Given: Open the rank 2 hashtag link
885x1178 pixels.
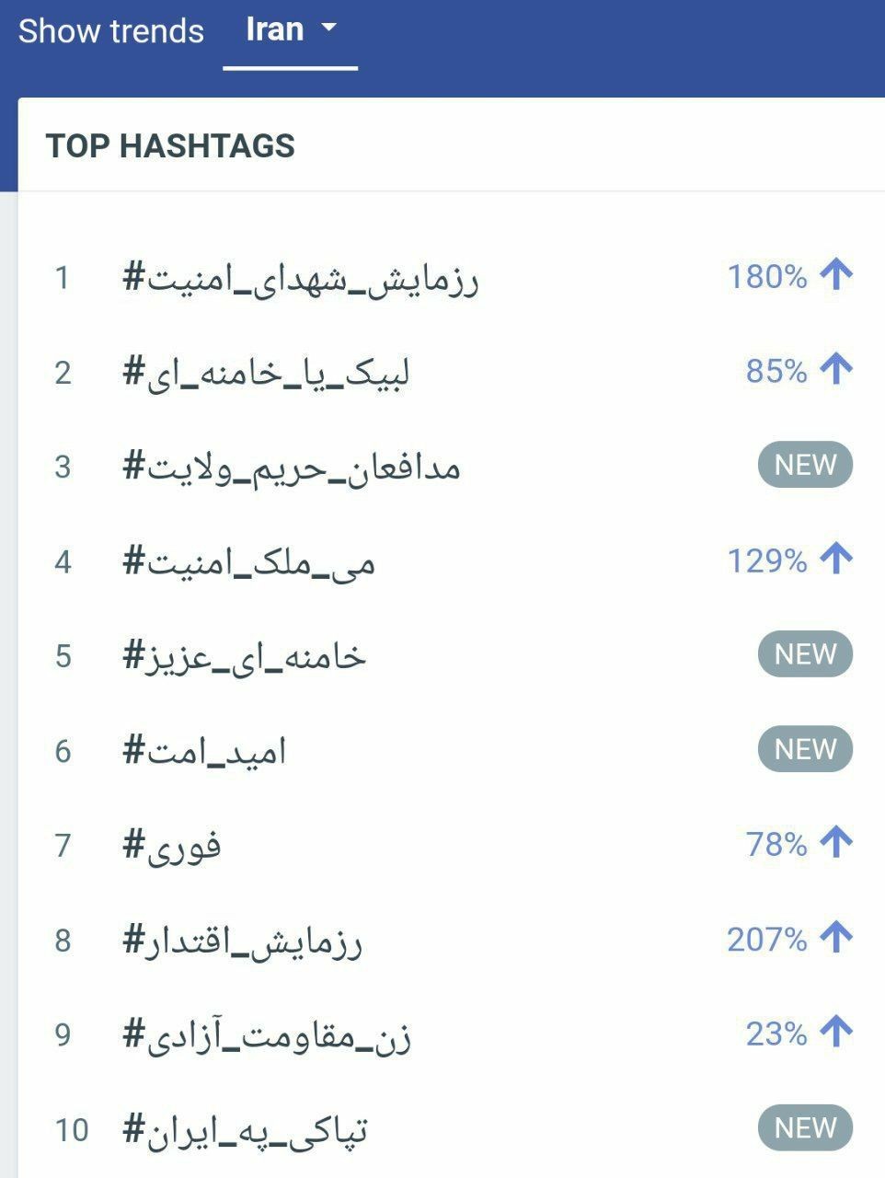Looking at the screenshot, I should [x=267, y=372].
